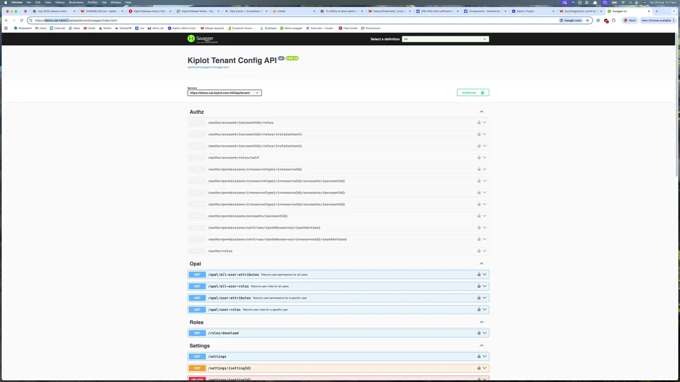Open Control Center in the menu bar
Screen dimensions: 680x382
(x=637, y=2)
